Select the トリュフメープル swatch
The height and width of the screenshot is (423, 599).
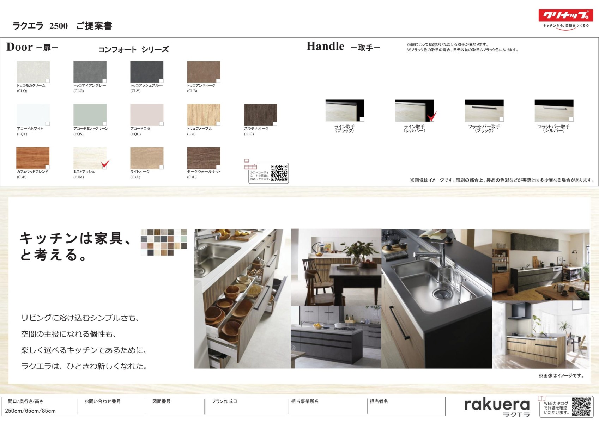click(204, 115)
